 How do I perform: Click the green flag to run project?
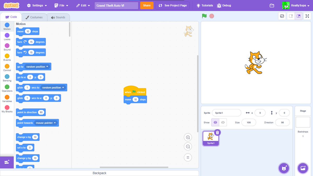[204, 16]
